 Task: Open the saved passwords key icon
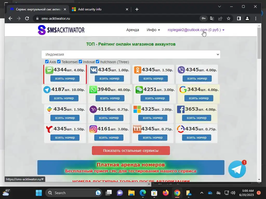tap(204, 18)
